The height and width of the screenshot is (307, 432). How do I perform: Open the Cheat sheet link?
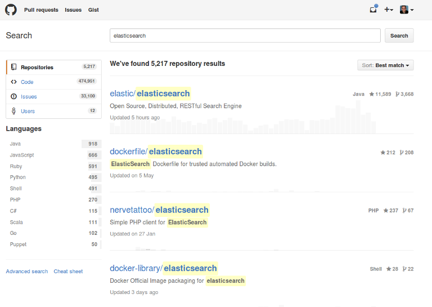coord(68,272)
